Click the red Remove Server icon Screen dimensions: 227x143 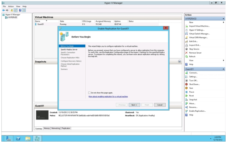(x=186, y=53)
